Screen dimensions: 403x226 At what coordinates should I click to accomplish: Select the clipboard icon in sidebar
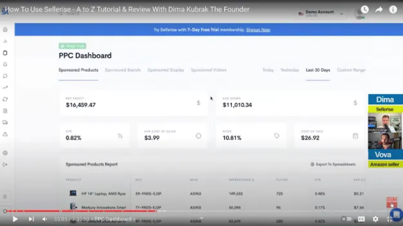[x=5, y=53]
